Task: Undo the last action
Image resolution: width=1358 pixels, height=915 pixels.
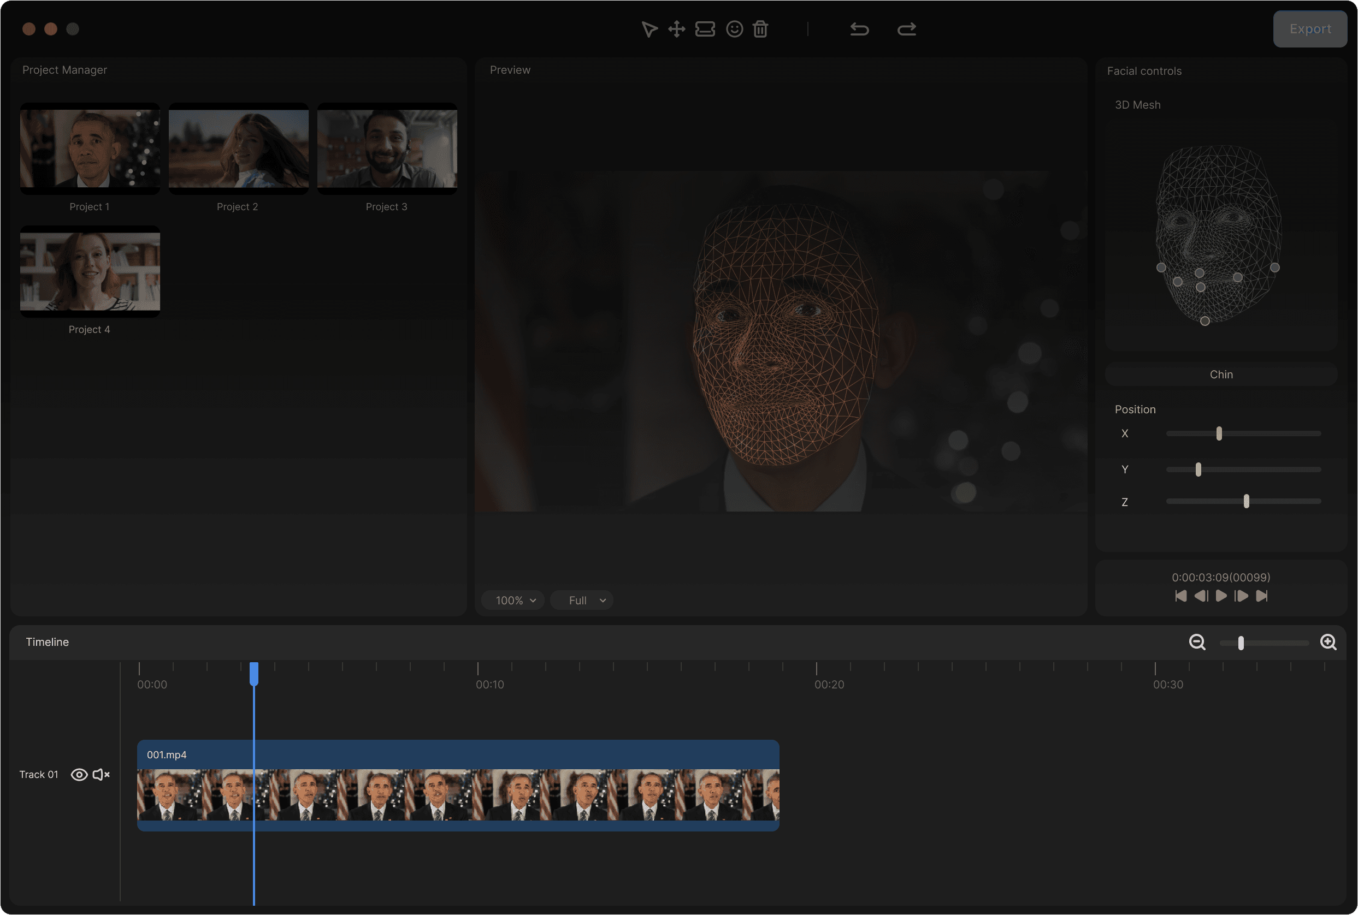Action: [x=859, y=29]
